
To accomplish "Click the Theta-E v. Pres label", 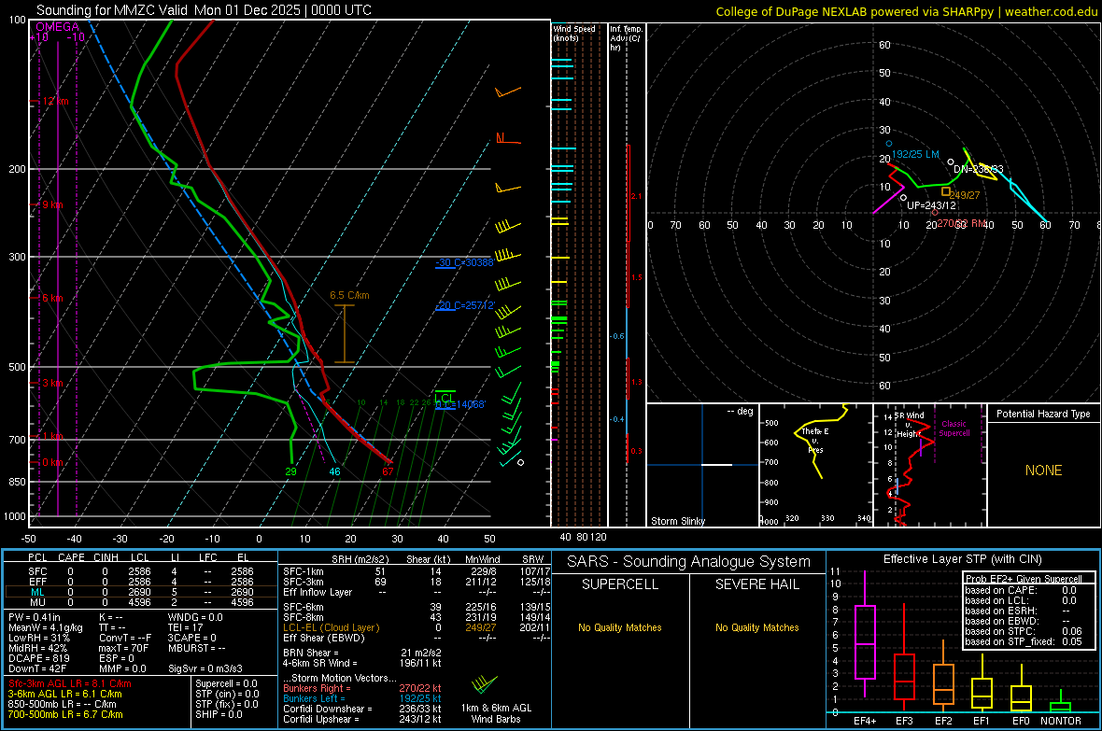I will [815, 440].
